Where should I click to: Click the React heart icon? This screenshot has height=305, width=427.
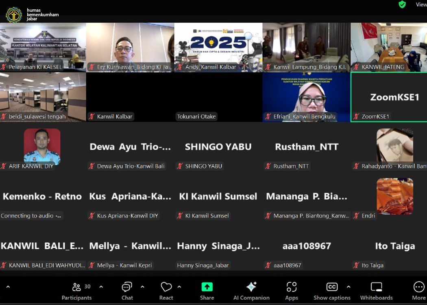(166, 291)
